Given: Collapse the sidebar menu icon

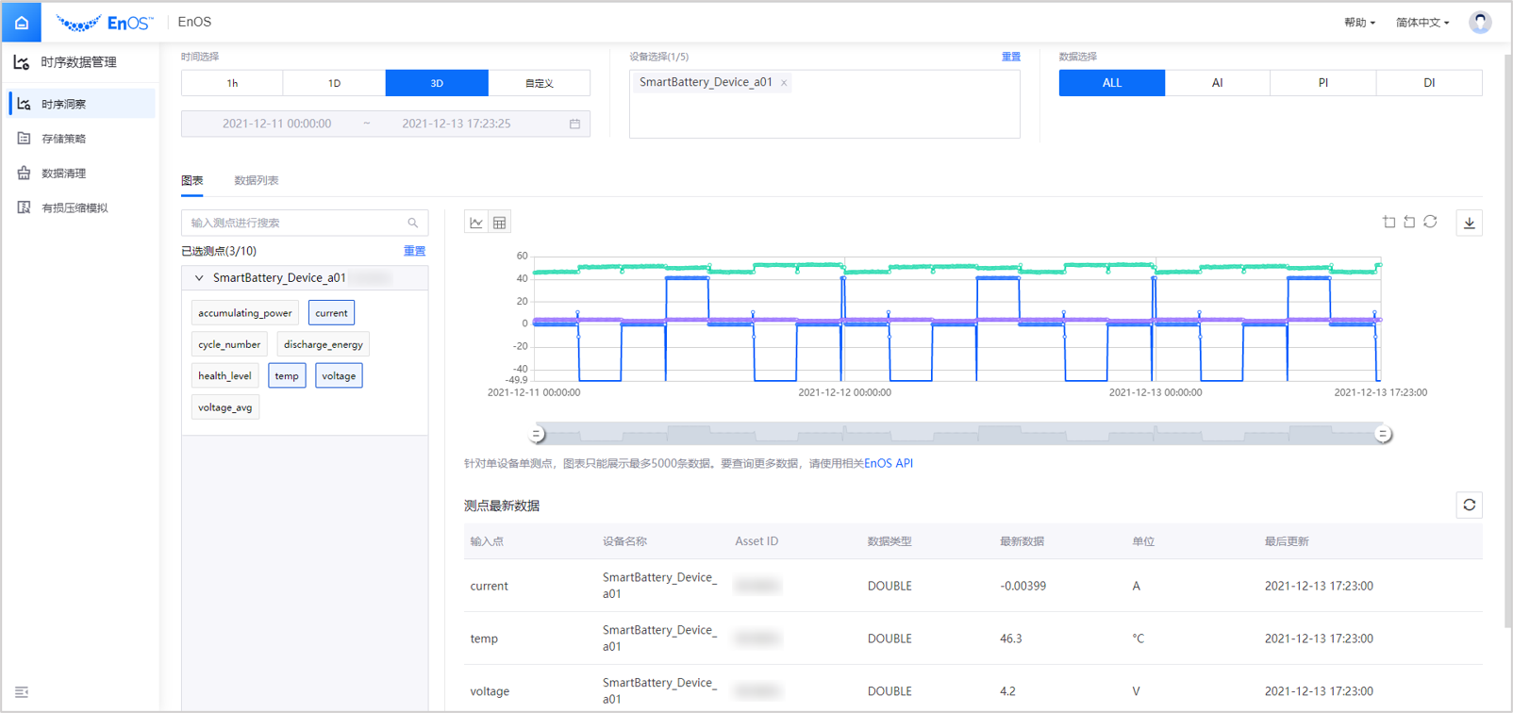Looking at the screenshot, I should (x=22, y=692).
